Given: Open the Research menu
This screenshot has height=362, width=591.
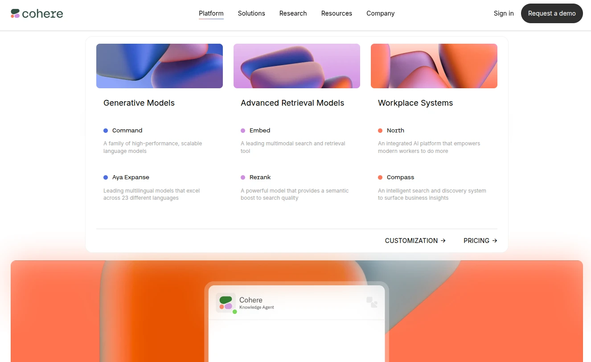Looking at the screenshot, I should tap(293, 13).
